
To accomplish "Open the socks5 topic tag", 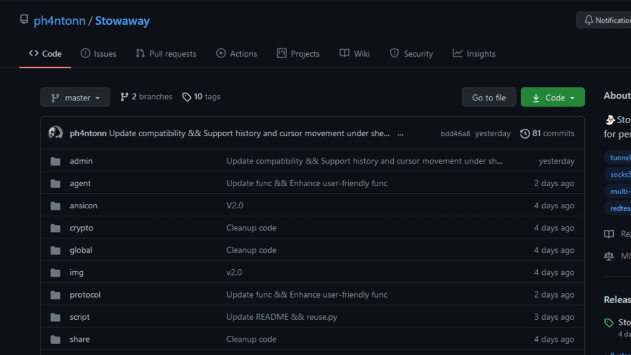I will coord(619,174).
